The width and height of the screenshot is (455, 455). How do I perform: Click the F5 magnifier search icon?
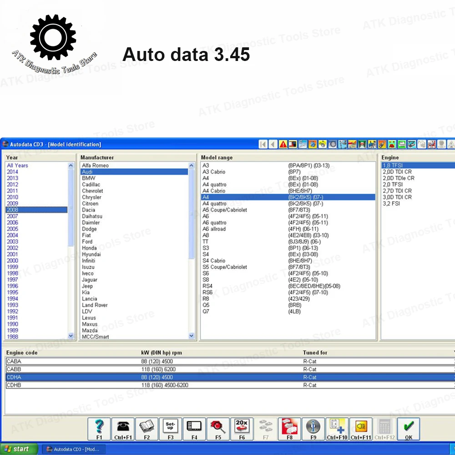click(218, 429)
